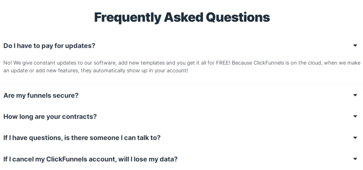Viewport: 363px width, 170px height.
Task: Expand "is there someone I can talk to?" question
Action: click(x=82, y=138)
